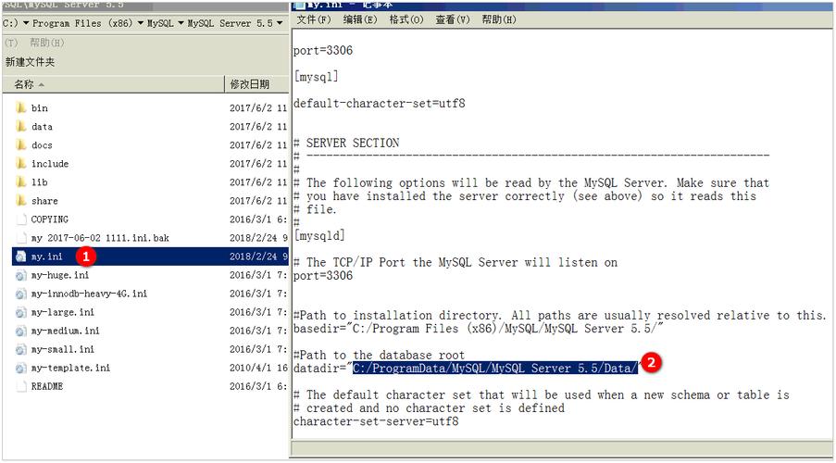
Task: Click the 新建文件夹 button
Action: coord(30,62)
